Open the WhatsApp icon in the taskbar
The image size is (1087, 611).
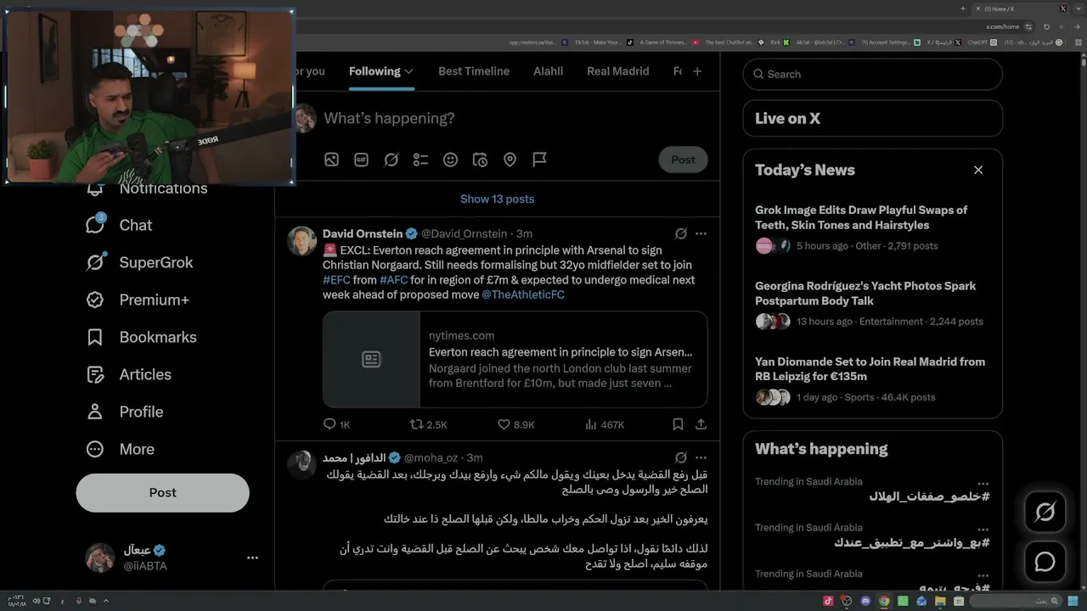click(903, 601)
